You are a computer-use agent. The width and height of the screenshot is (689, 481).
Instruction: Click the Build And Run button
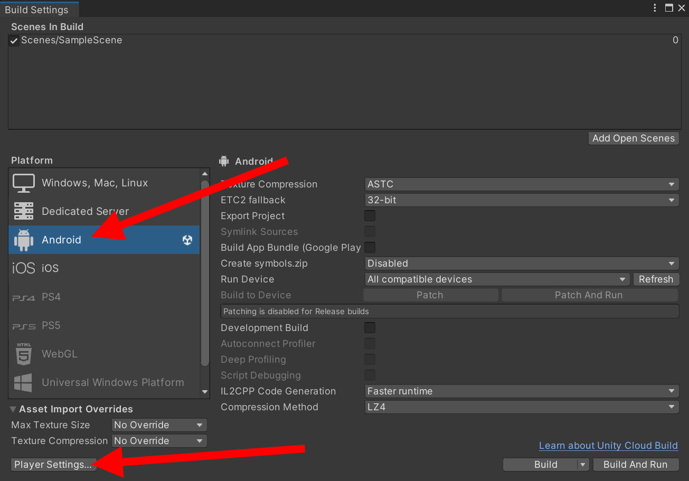(x=636, y=465)
